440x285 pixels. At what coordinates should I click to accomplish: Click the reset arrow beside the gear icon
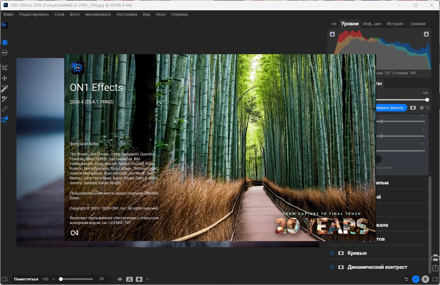(x=427, y=108)
